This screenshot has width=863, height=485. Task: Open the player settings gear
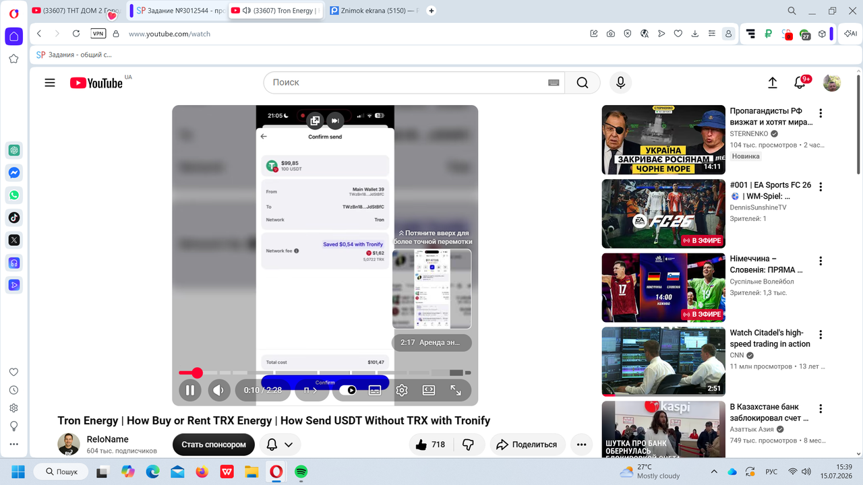coord(402,390)
